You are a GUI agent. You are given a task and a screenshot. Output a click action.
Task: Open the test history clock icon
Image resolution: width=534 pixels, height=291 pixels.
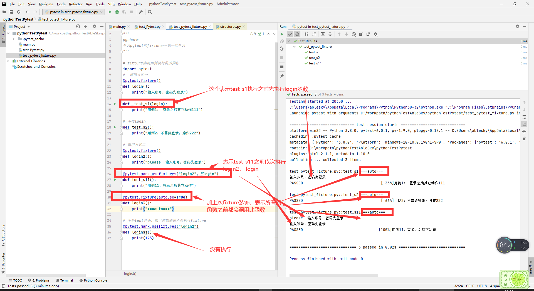click(354, 34)
